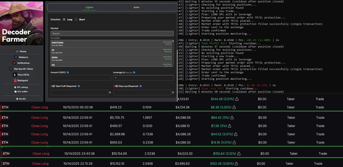The width and height of the screenshot is (343, 167).
Task: Select the Long direction radio button
Action: coord(64,19)
